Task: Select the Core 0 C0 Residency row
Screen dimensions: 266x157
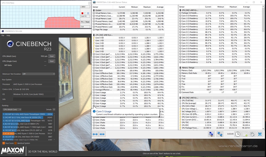Action: click(x=215, y=16)
